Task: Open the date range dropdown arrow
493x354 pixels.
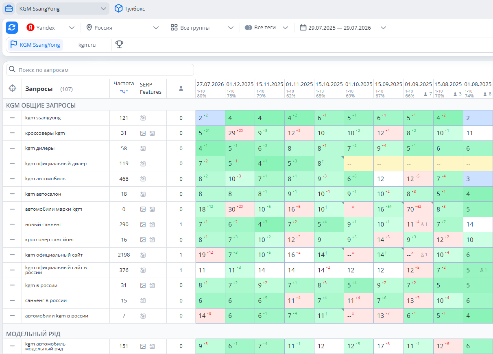Action: [x=383, y=28]
